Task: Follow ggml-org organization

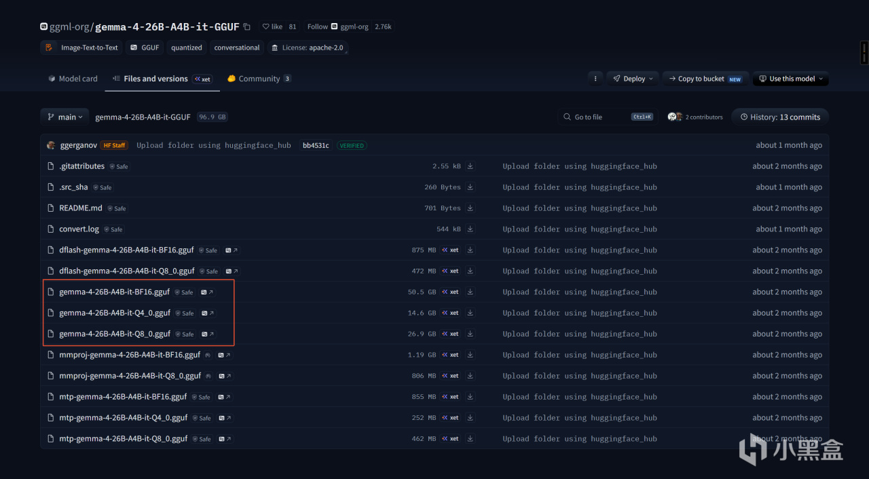Action: click(317, 26)
